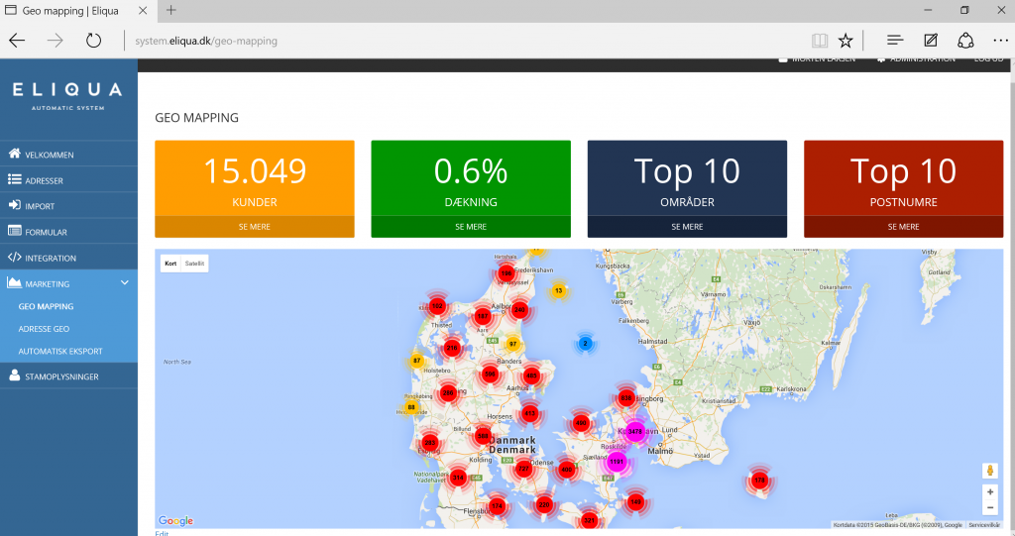
Task: Add page to favorites star icon
Action: pyautogui.click(x=846, y=41)
